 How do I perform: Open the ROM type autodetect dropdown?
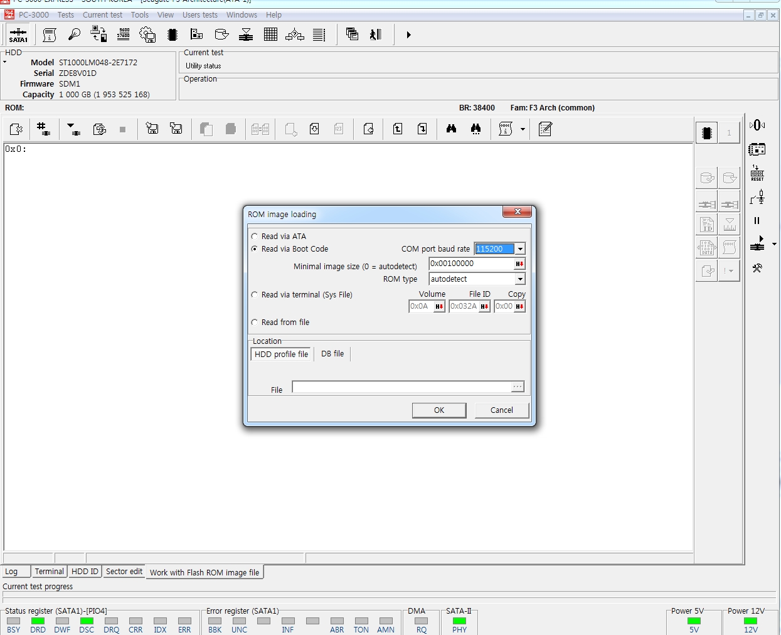tap(520, 279)
